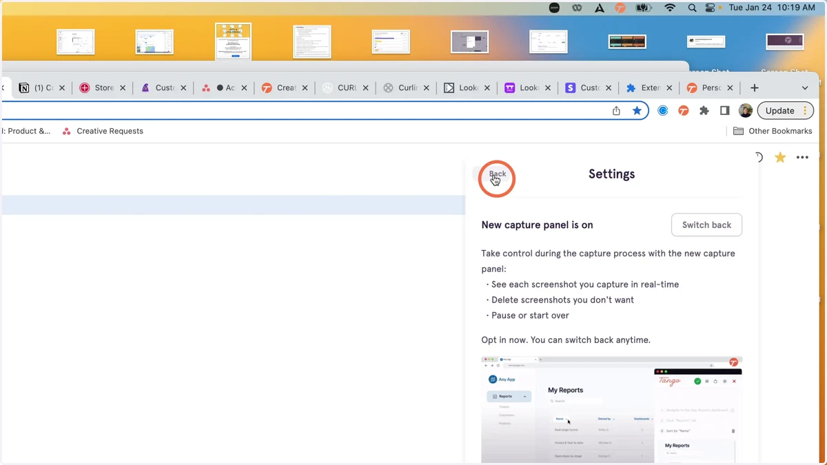Toggle the browser side panel icon

725,110
